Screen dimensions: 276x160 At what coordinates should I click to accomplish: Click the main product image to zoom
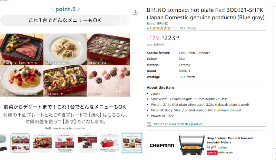(x=65, y=65)
